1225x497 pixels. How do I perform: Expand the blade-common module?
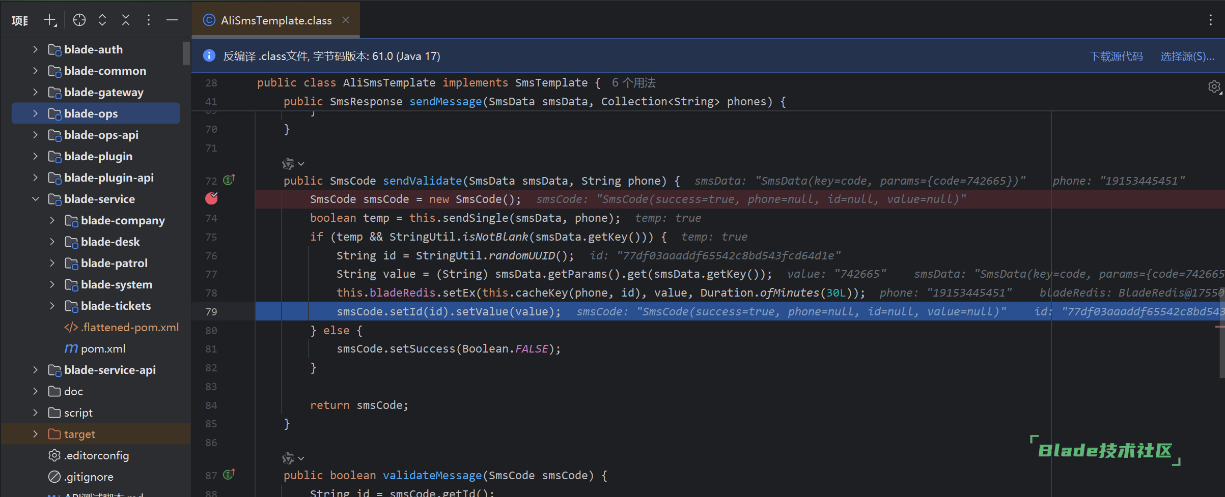[35, 71]
